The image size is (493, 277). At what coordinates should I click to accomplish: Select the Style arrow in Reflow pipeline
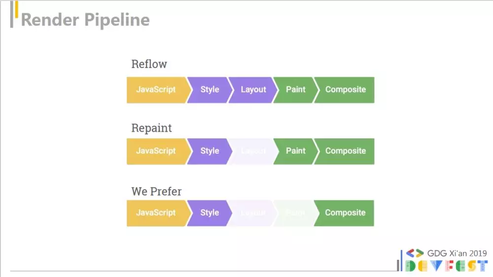point(210,90)
